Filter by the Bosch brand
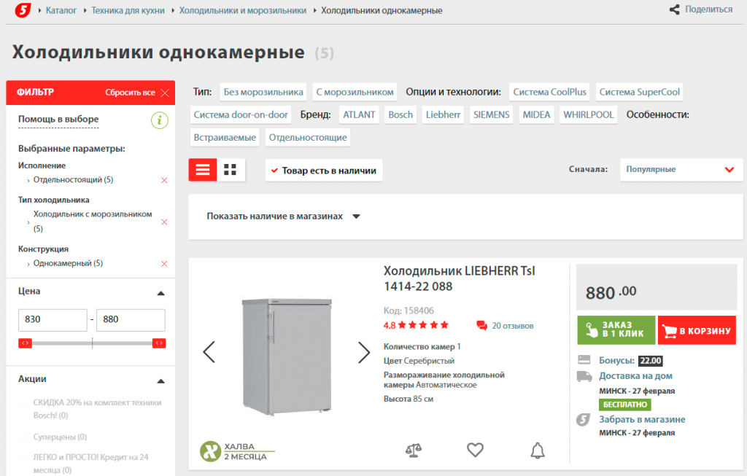747x476 pixels. click(x=400, y=114)
